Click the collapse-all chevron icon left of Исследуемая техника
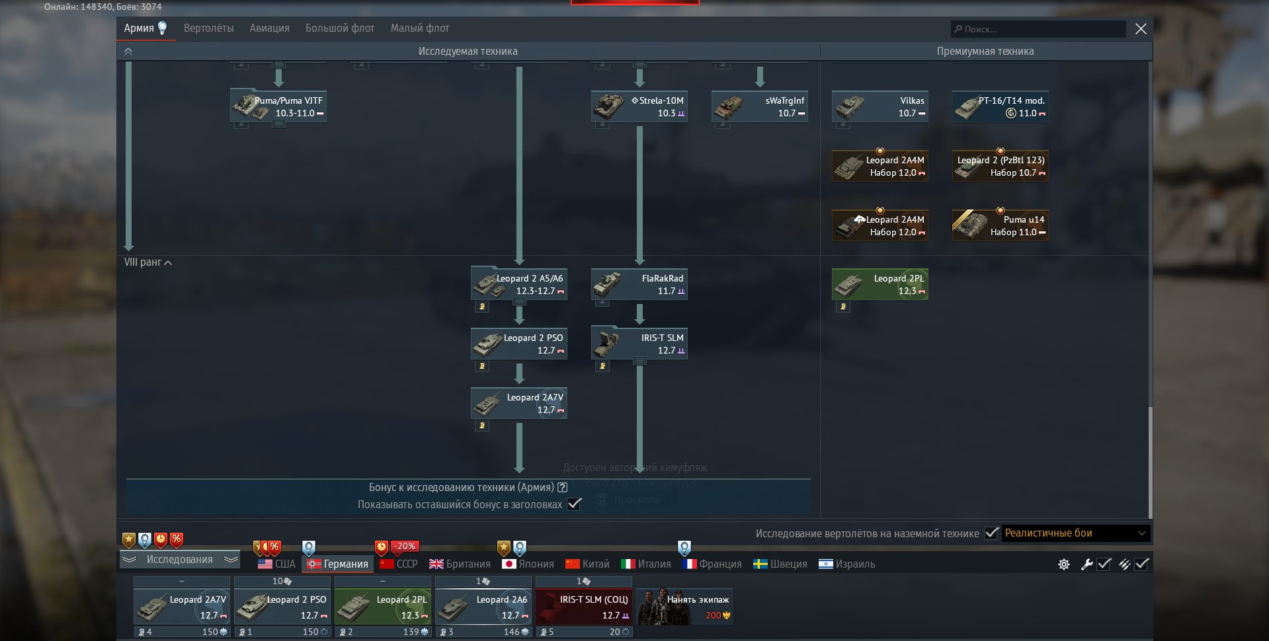 tap(128, 52)
